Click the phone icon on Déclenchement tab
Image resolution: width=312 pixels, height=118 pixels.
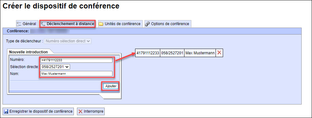pos(43,24)
